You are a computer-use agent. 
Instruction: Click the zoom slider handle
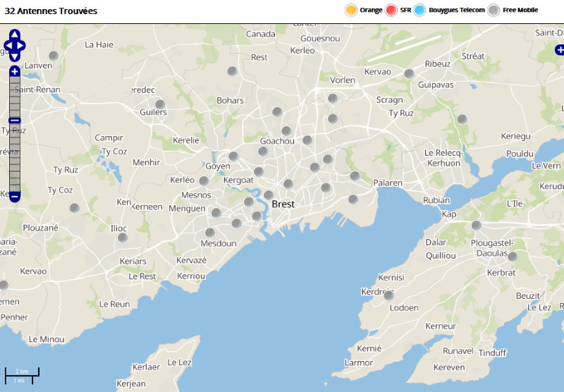14,121
